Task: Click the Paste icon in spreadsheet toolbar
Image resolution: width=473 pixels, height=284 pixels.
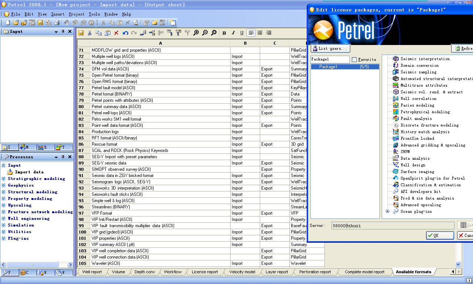Action: tap(107, 33)
